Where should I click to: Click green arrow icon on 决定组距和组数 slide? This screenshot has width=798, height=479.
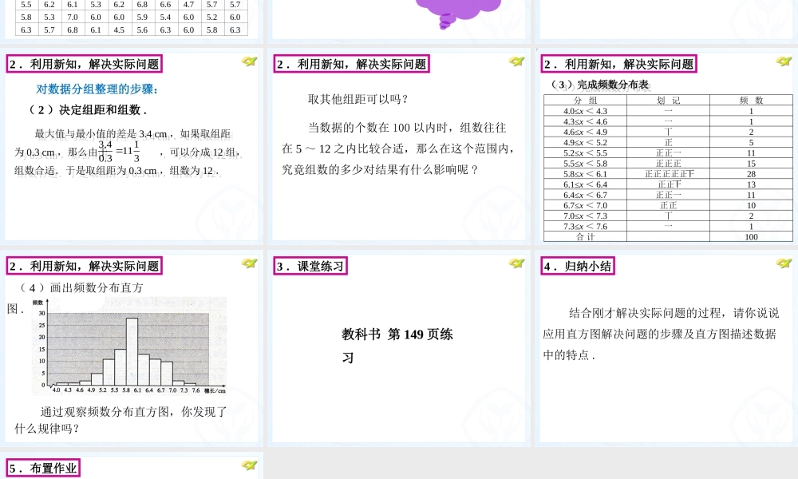[249, 61]
